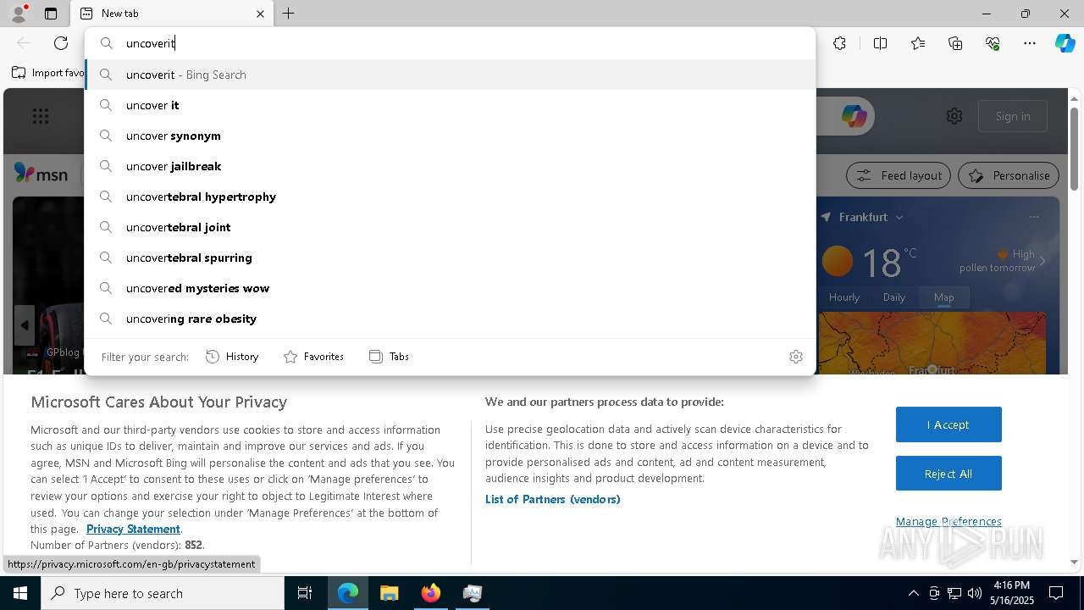
Task: Click the browser profile icon
Action: tap(18, 13)
